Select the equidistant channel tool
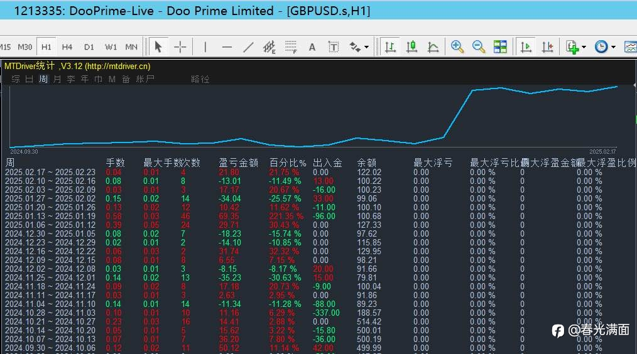Viewport: 637px width, 354px height. click(269, 47)
